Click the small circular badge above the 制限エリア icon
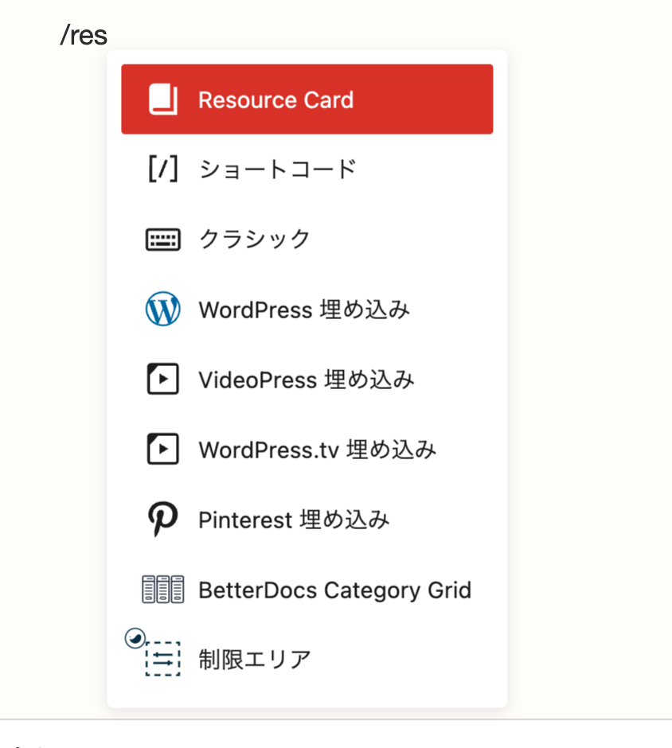The width and height of the screenshot is (672, 748). click(135, 638)
